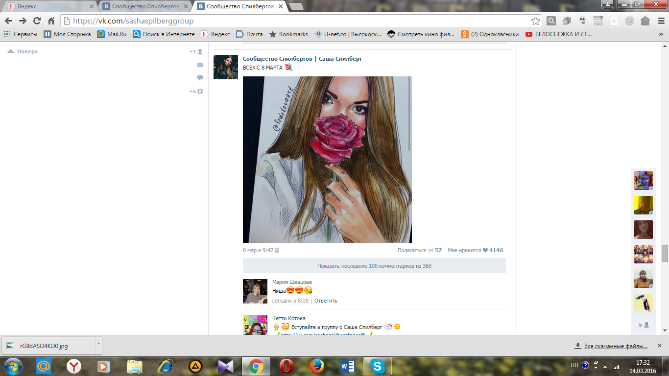Show all downloads via Все скачанные файлы
669x376 pixels.
point(611,346)
